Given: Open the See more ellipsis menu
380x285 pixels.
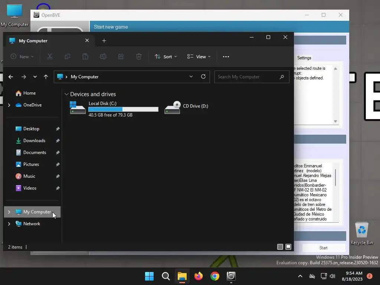Looking at the screenshot, I should click(226, 57).
